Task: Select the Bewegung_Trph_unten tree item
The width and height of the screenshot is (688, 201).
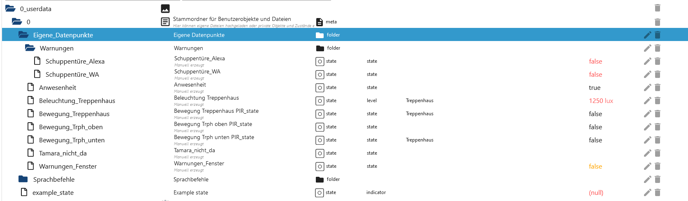Action: pyautogui.click(x=72, y=140)
